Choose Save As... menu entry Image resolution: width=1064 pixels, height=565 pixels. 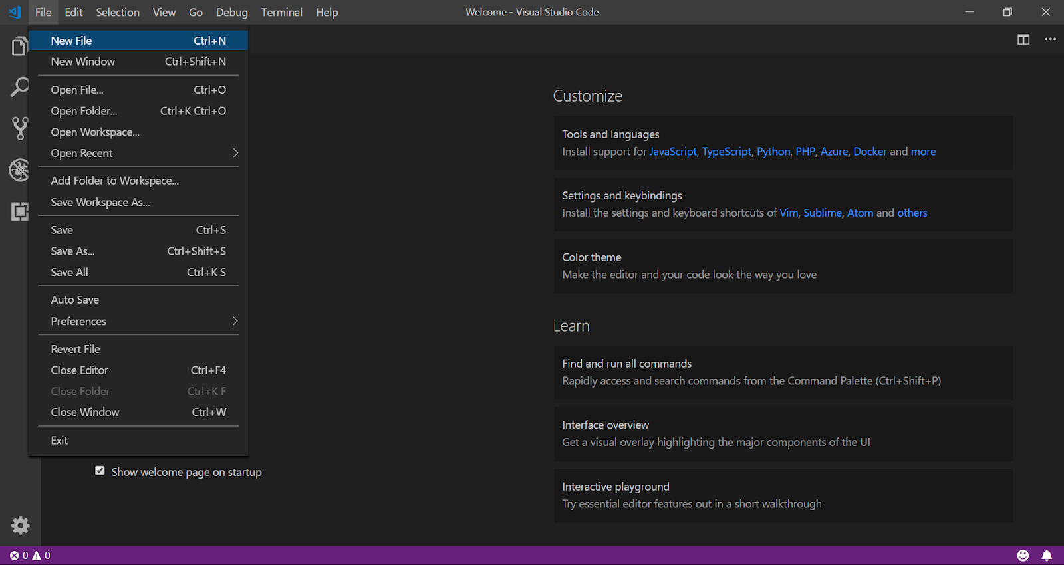[x=138, y=251]
